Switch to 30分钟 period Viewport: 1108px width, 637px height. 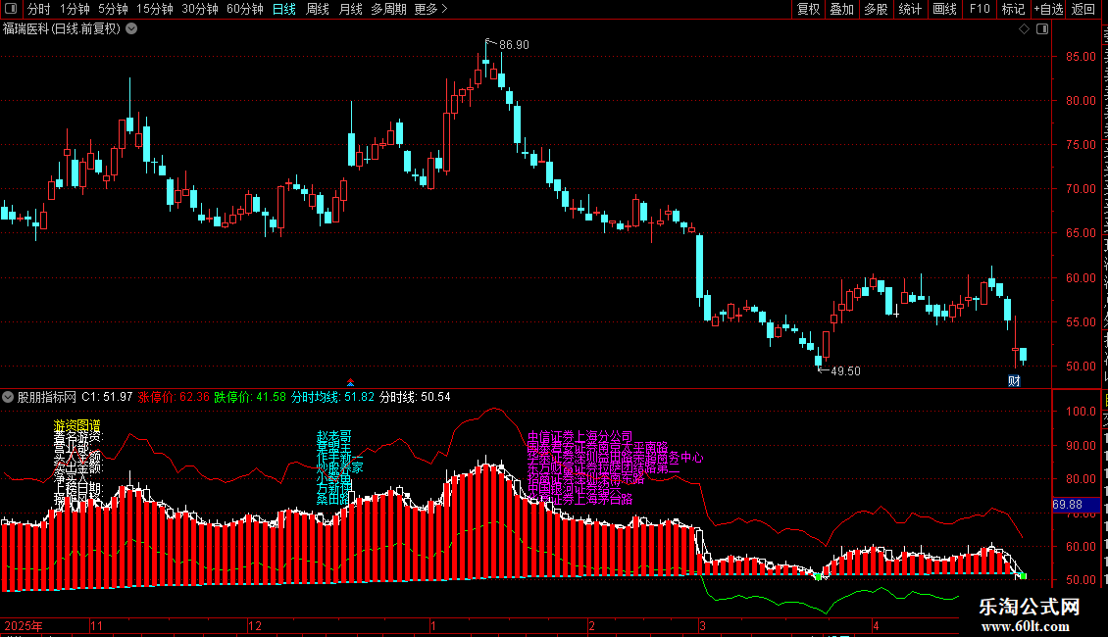[200, 9]
